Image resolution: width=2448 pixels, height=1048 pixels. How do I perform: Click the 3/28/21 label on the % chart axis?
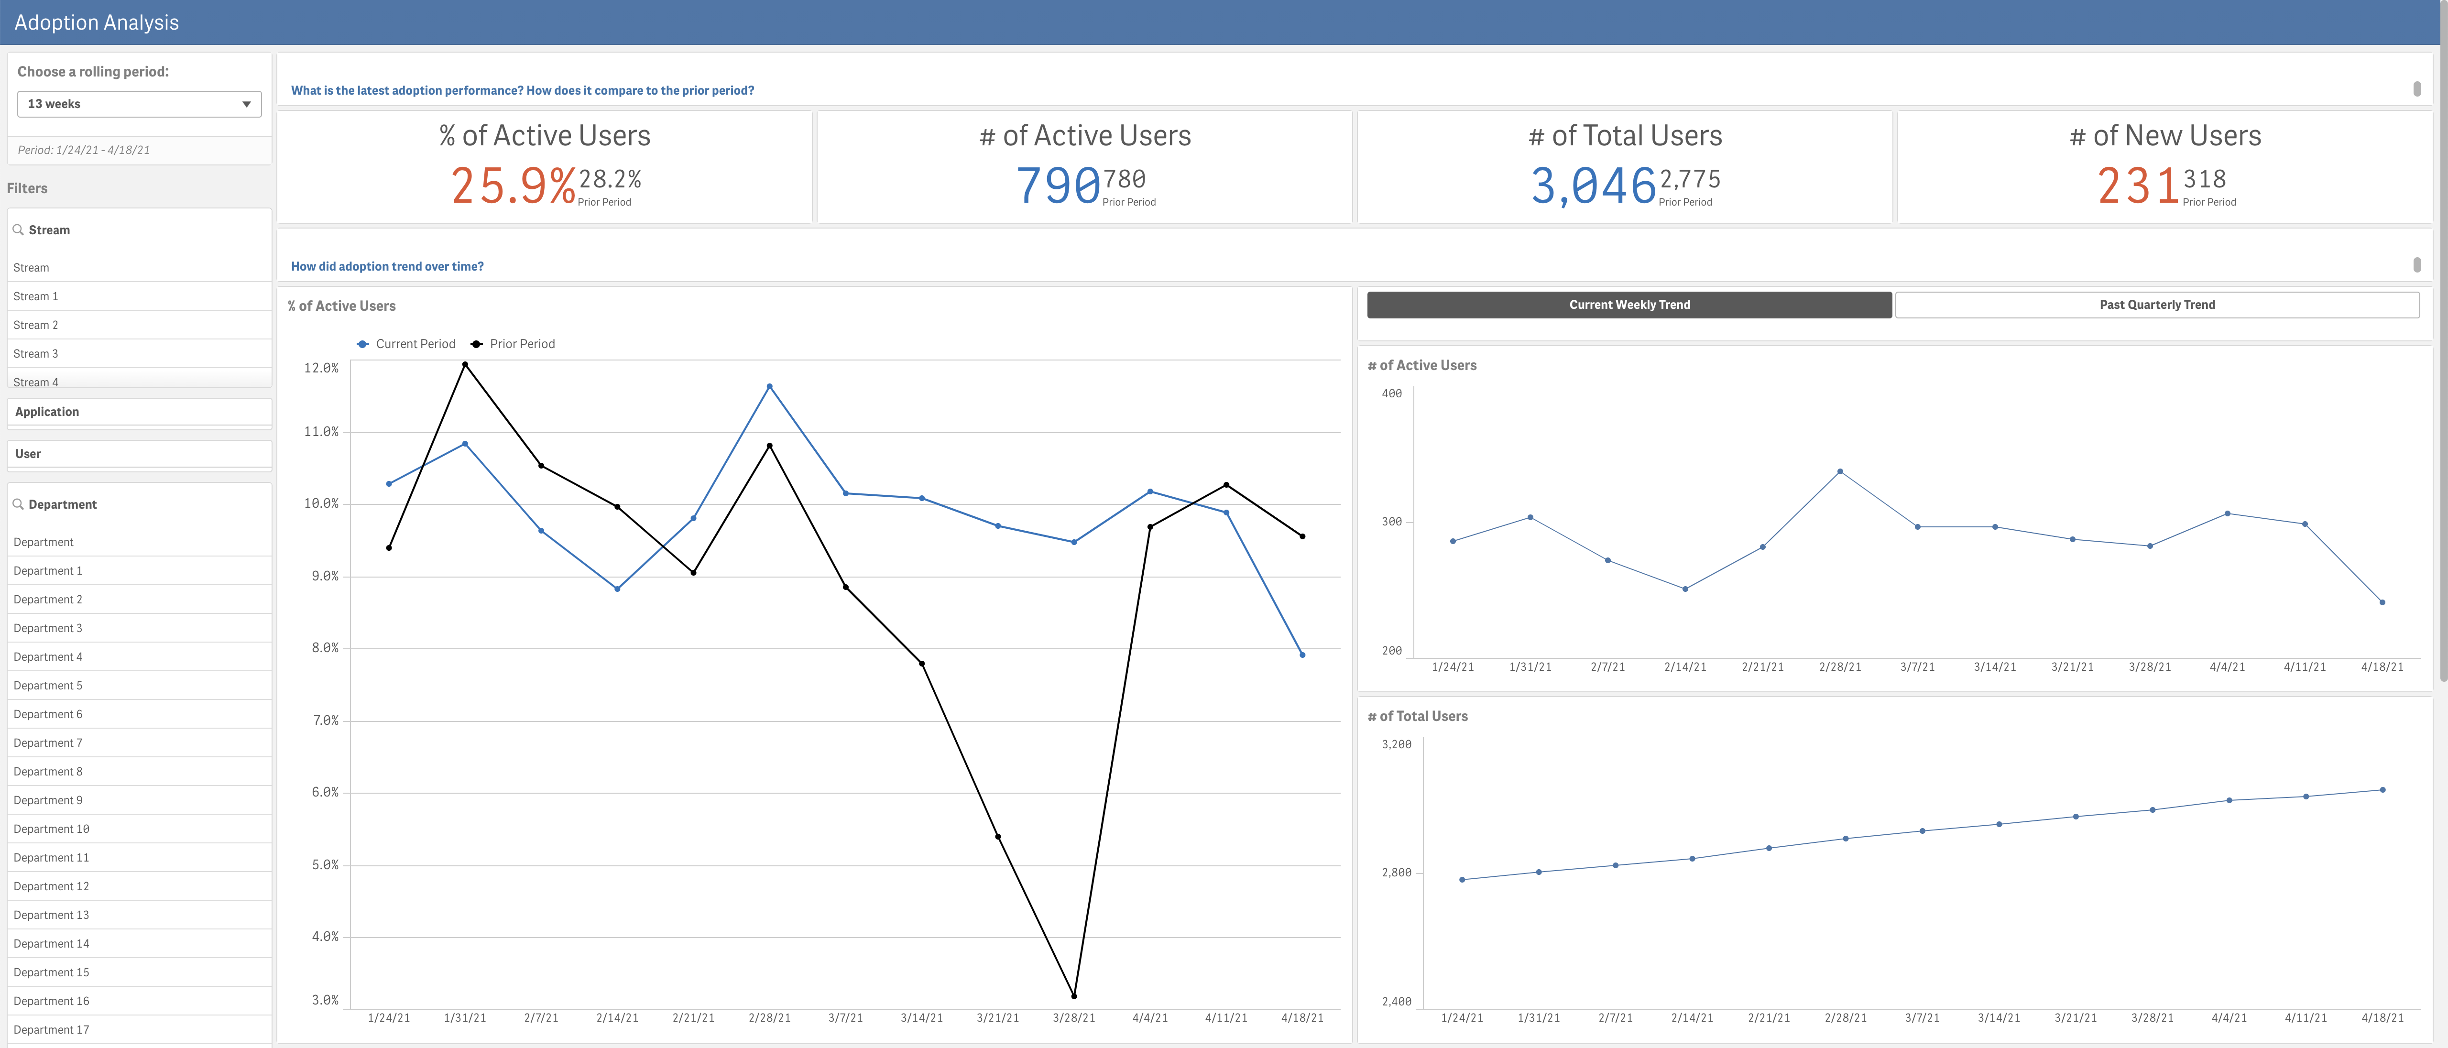tap(1074, 1017)
